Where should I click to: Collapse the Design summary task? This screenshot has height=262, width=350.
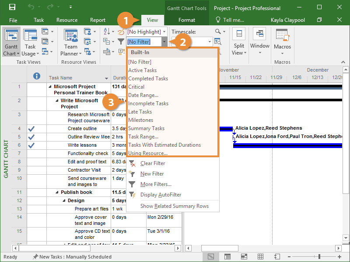pos(64,201)
